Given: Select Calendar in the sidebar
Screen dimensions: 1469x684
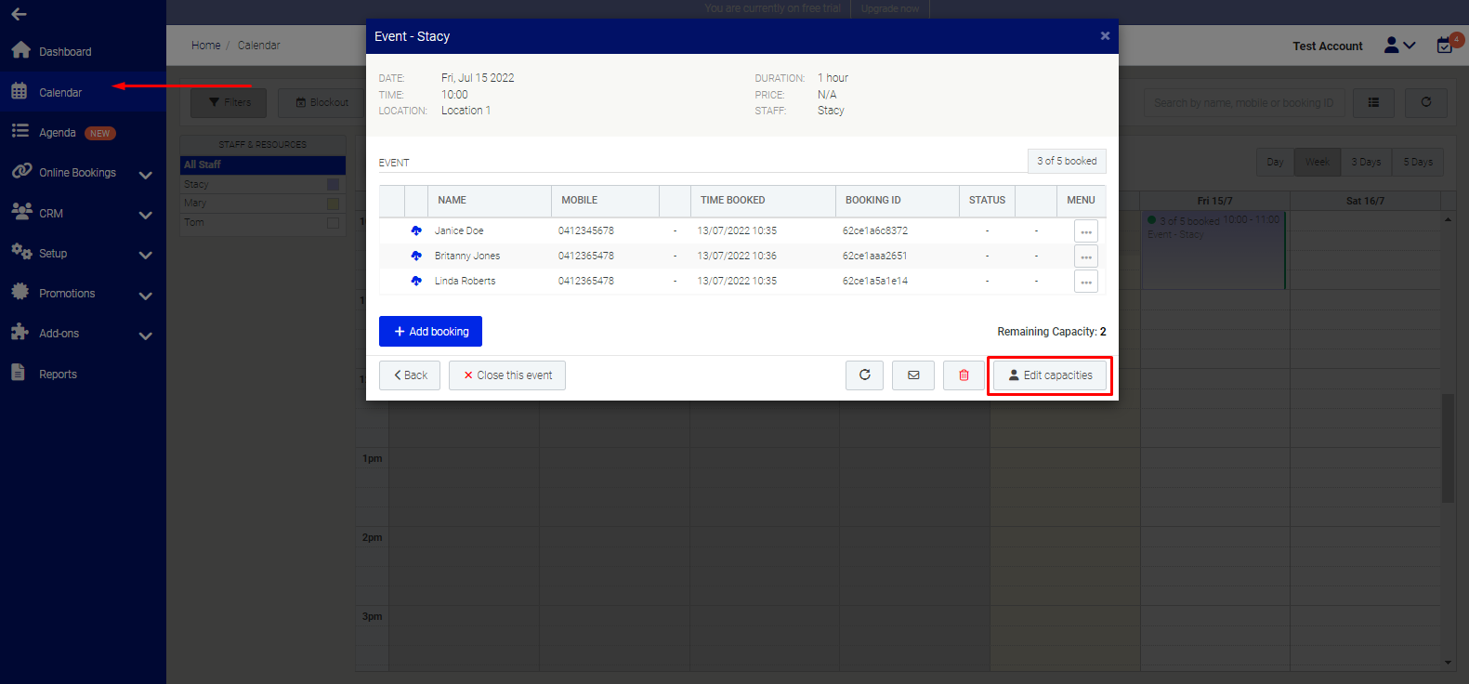Looking at the screenshot, I should 60,93.
